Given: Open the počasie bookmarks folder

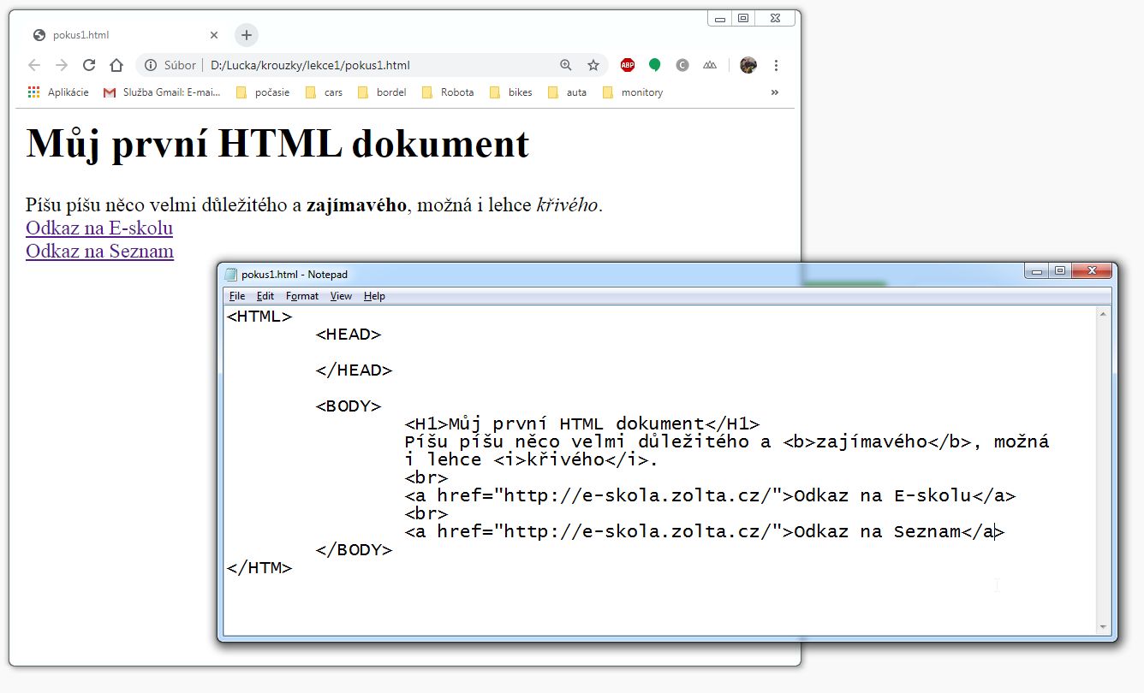Looking at the screenshot, I should pyautogui.click(x=263, y=92).
